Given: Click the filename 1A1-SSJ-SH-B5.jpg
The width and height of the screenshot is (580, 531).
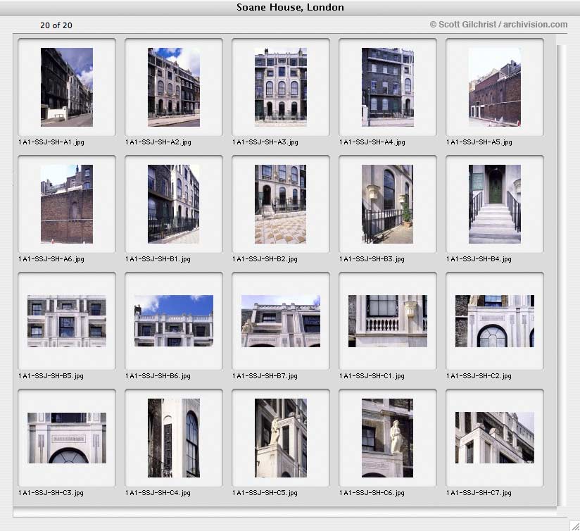Looking at the screenshot, I should tap(51, 376).
